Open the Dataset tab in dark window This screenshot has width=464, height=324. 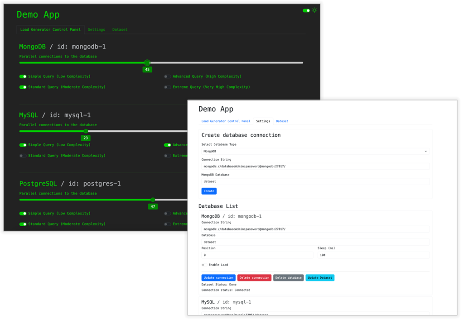pyautogui.click(x=120, y=29)
